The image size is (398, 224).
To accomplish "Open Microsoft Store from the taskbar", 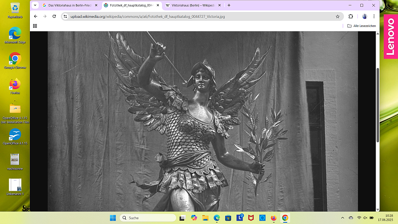I will 228,218.
